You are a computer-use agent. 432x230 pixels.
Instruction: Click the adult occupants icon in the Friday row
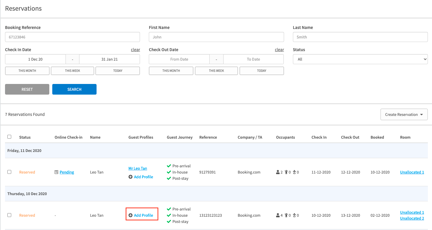pyautogui.click(x=278, y=172)
